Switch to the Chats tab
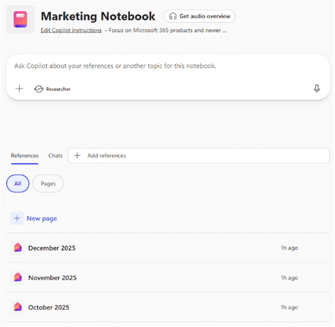This screenshot has width=335, height=327. pyautogui.click(x=55, y=156)
